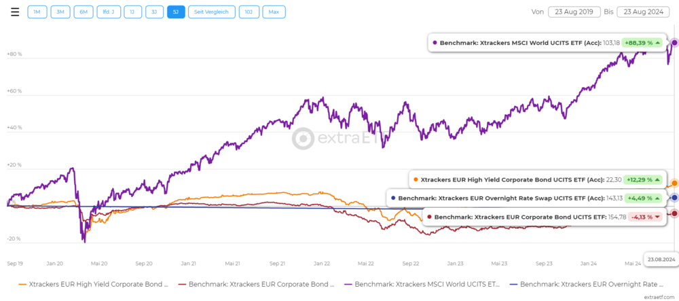Screen dimensions: 679x301
Task: Click the green +88,39 % up-arrow badge
Action: (x=642, y=43)
